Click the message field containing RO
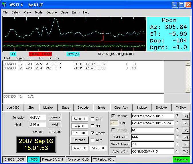 pyautogui.click(x=153, y=130)
